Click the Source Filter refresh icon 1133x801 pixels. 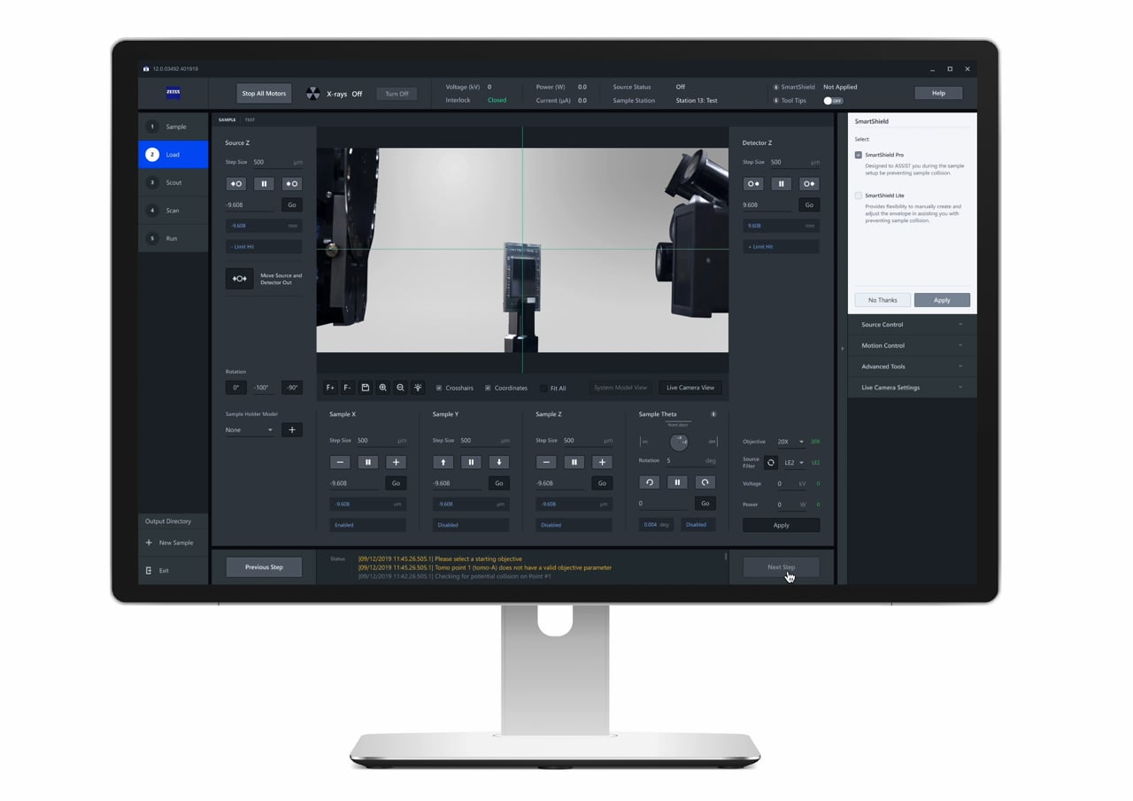point(771,462)
